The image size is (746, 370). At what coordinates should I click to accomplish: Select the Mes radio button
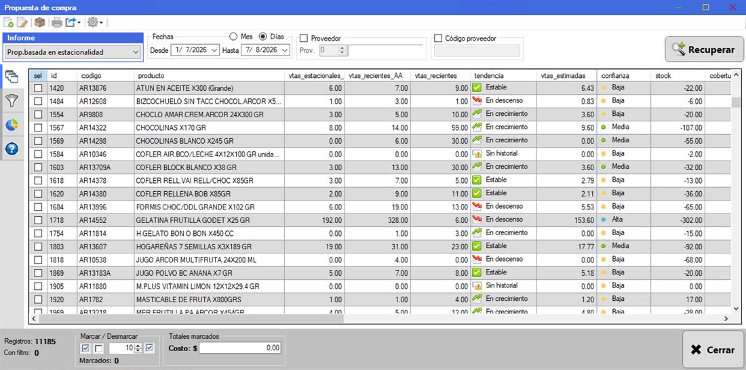pyautogui.click(x=233, y=37)
